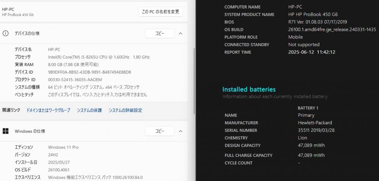Image resolution: width=379 pixels, height=181 pixels.
Task: Open システムの保護 link
Action: click(89, 110)
